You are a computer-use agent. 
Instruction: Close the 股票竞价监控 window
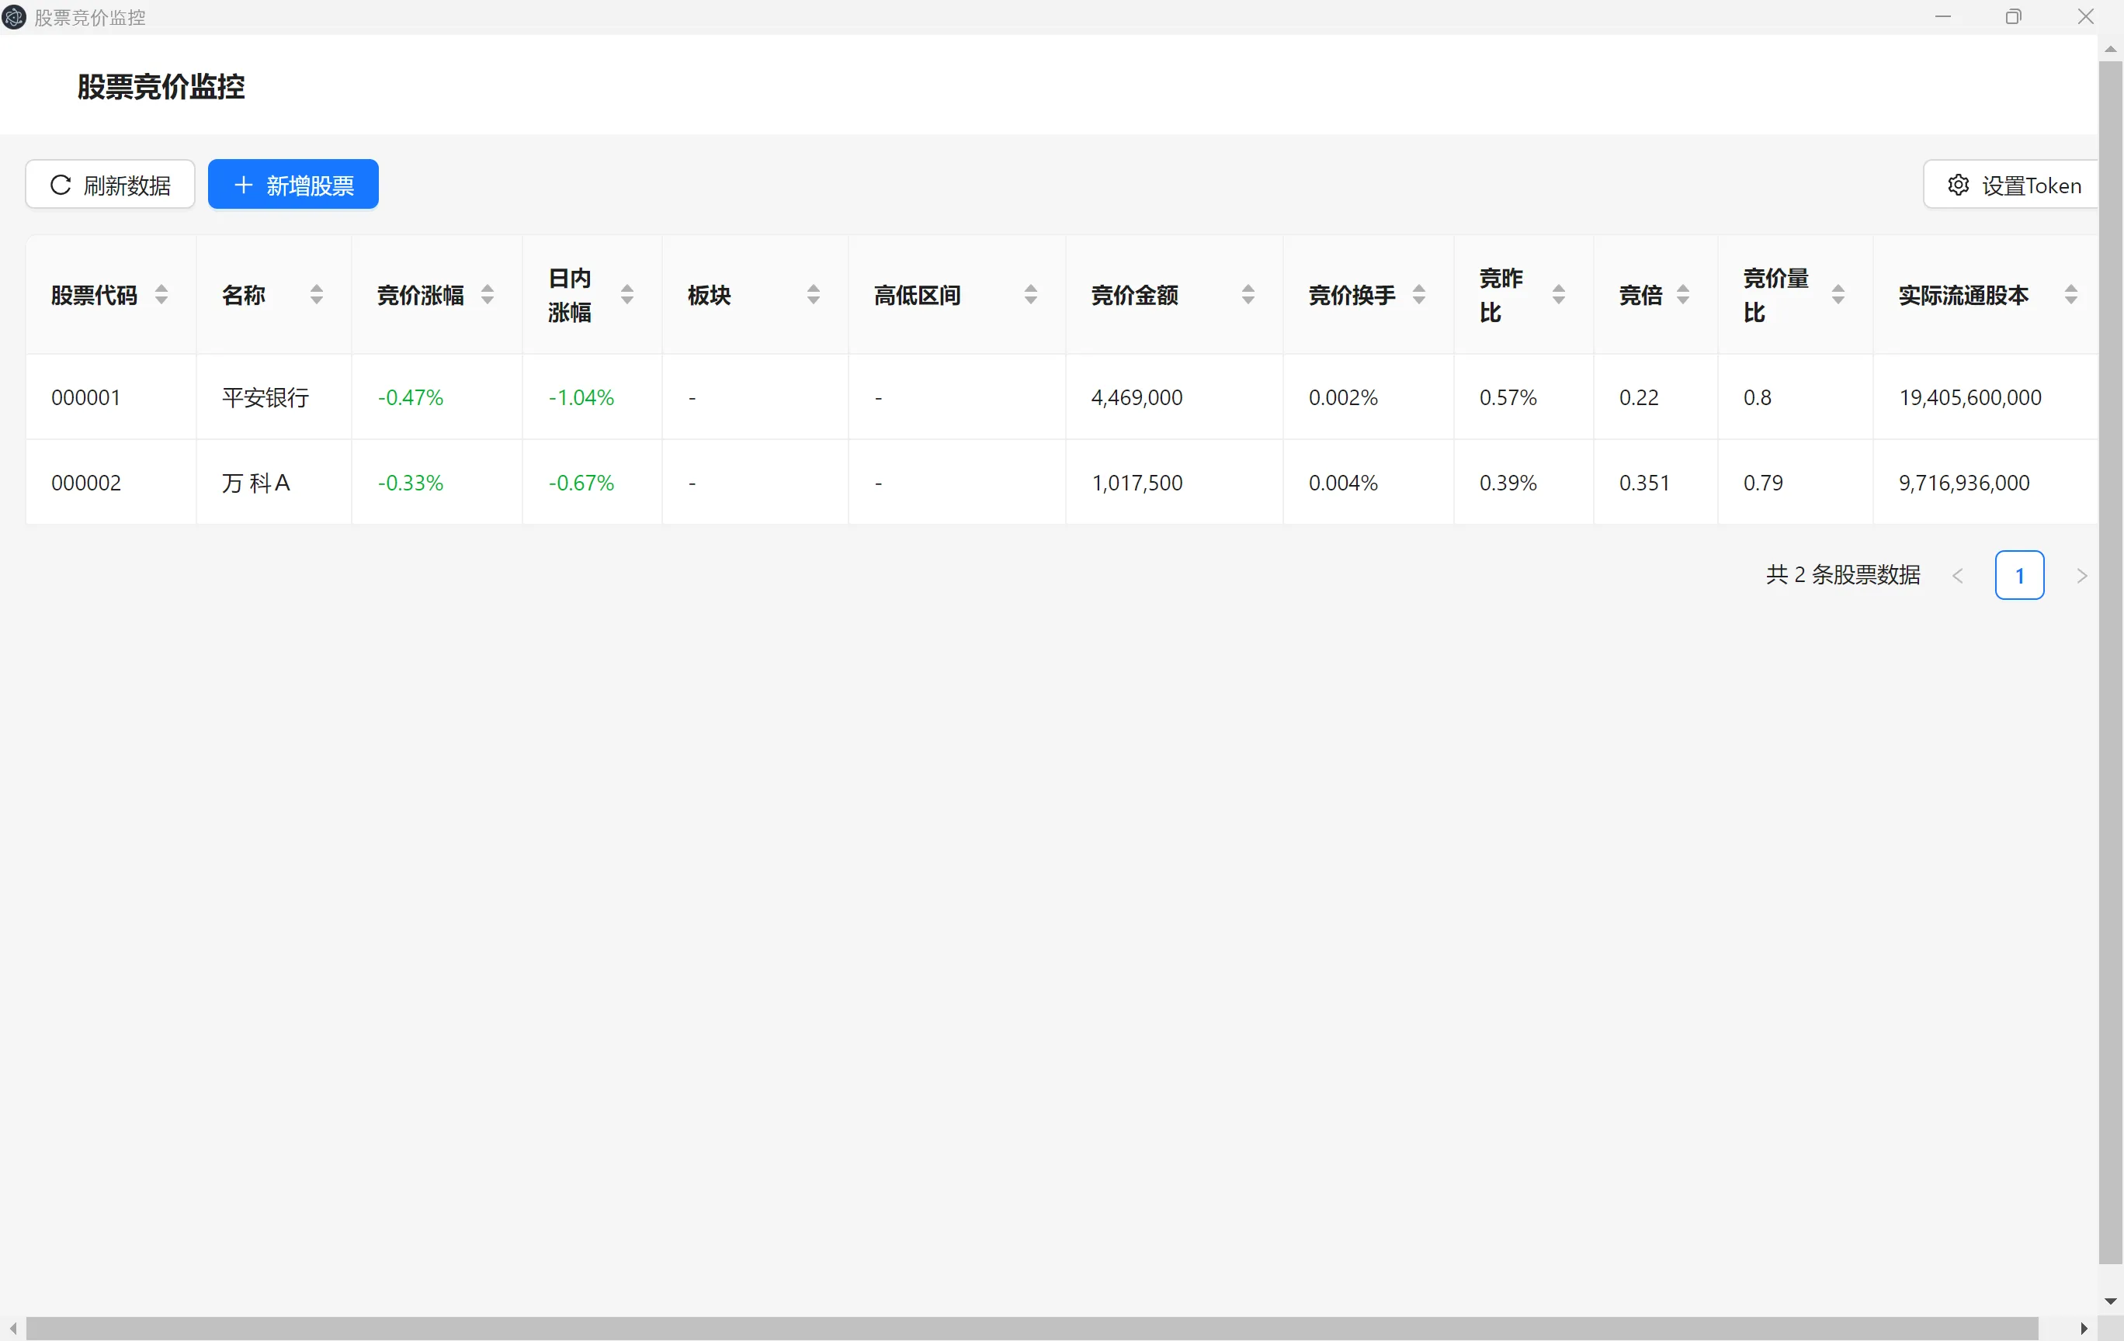[2086, 17]
